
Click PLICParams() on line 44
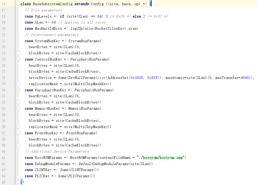pos(81,176)
